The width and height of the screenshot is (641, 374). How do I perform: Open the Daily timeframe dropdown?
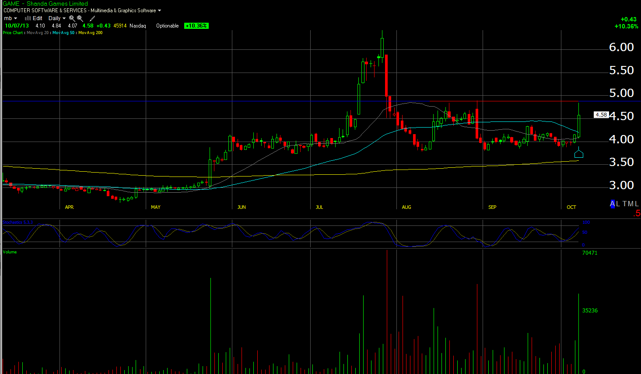click(57, 18)
